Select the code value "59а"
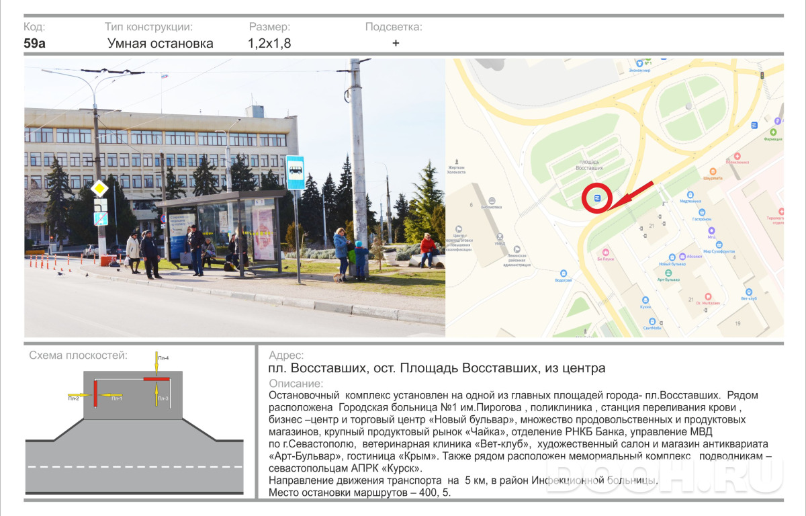 (x=35, y=44)
